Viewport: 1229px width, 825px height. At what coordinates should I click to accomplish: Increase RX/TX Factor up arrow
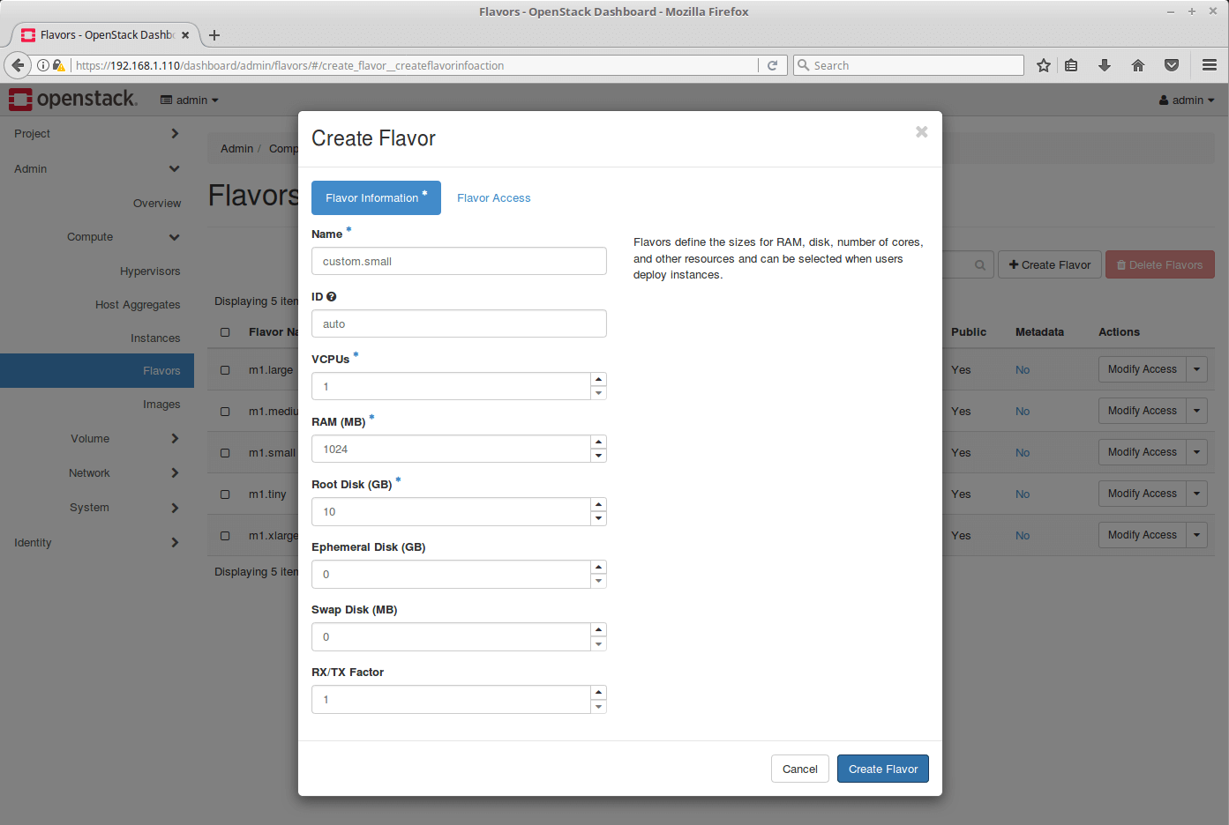pyautogui.click(x=598, y=692)
